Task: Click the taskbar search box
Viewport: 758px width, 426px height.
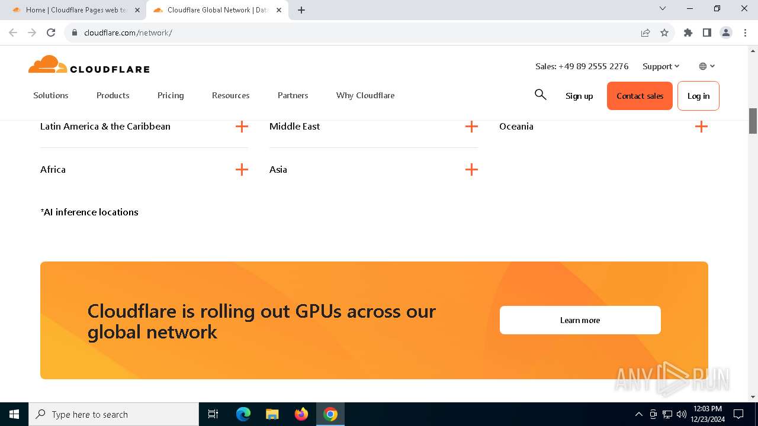Action: tap(114, 414)
